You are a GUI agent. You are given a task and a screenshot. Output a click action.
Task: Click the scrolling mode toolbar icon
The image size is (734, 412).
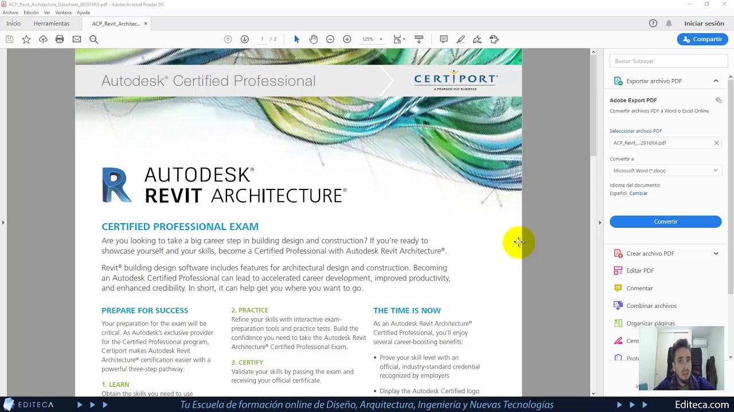419,39
